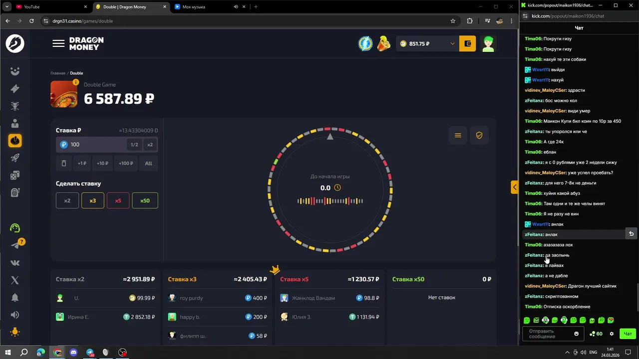This screenshot has width=639, height=359.
Task: Place a bet on the gray x2 option
Action: coord(67,200)
